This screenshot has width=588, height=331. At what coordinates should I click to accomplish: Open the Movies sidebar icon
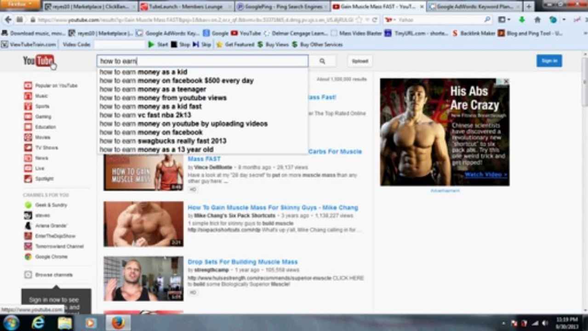click(x=28, y=137)
